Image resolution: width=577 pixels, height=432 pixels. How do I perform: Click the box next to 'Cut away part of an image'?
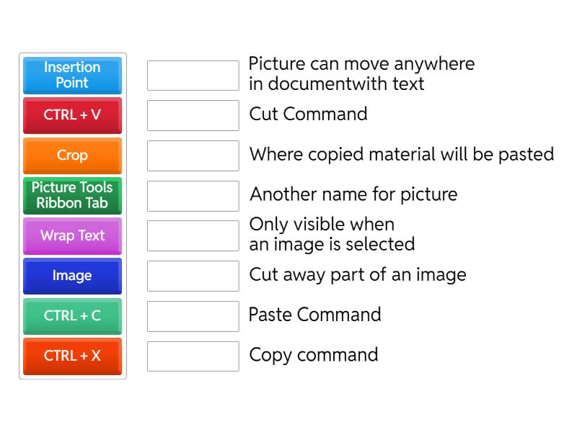pos(193,275)
